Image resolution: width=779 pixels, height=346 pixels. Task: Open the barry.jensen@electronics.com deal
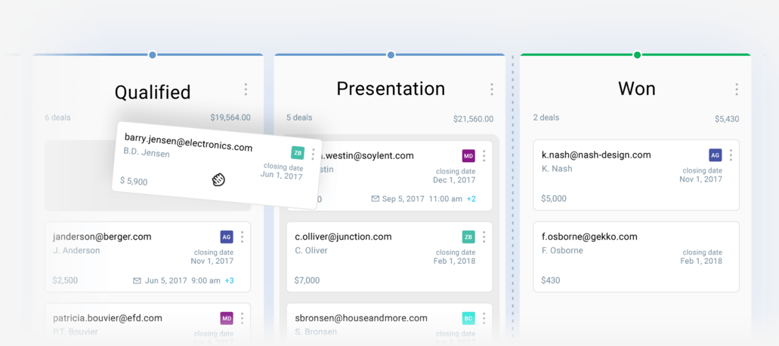click(188, 142)
